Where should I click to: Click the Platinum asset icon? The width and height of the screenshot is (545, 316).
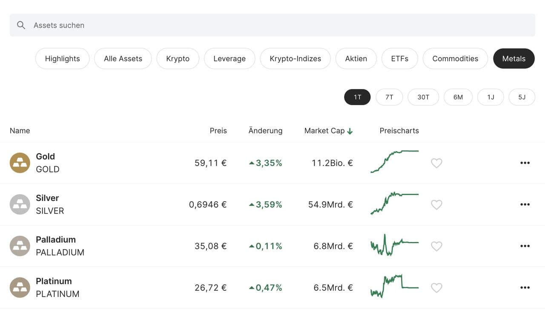(x=20, y=287)
